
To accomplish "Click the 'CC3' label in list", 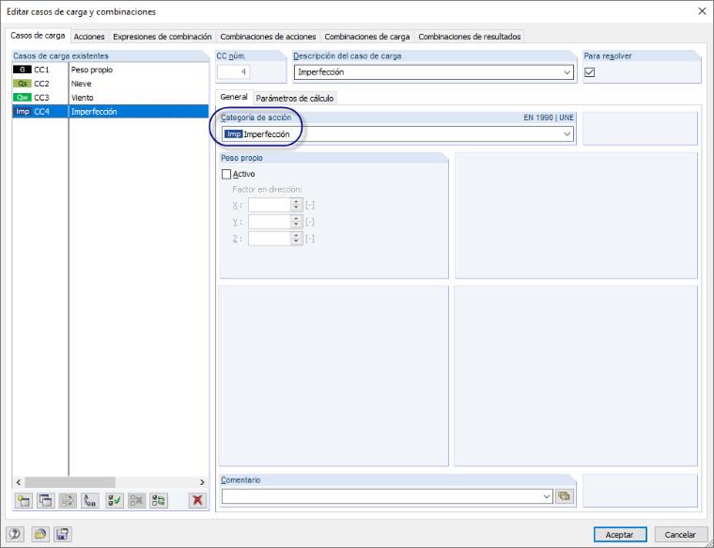I will (41, 98).
